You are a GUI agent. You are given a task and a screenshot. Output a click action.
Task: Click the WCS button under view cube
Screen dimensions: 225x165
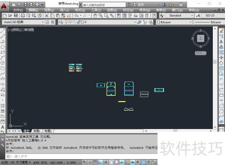tap(200, 53)
